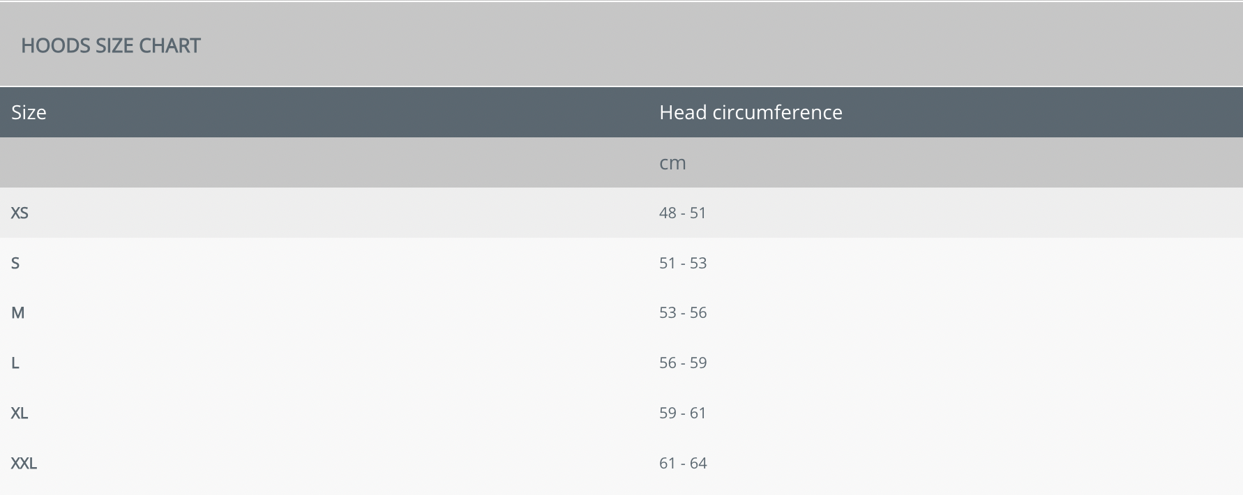Select the XL size label
The height and width of the screenshot is (495, 1243).
20,413
